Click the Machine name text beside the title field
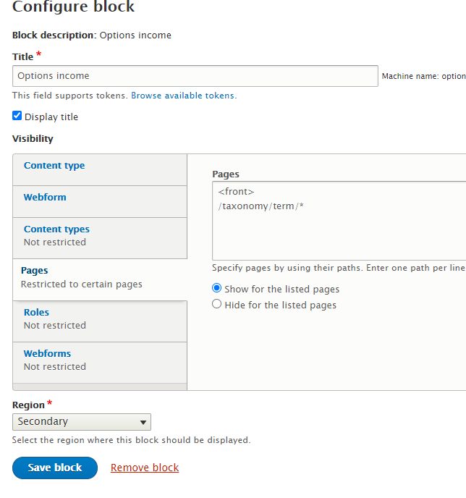The width and height of the screenshot is (466, 498). click(x=424, y=76)
